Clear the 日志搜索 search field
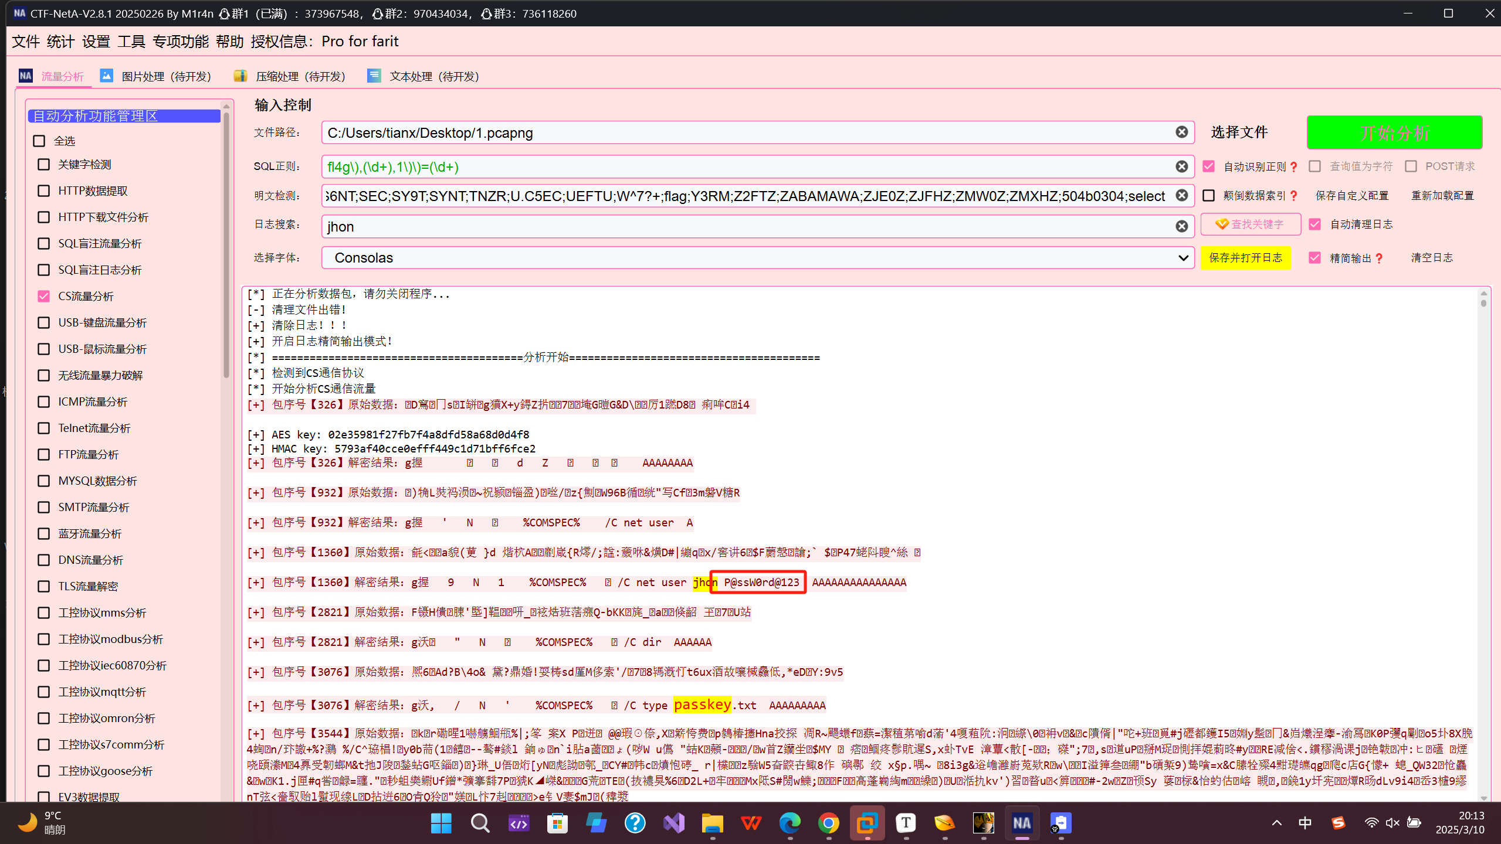 tap(1181, 226)
